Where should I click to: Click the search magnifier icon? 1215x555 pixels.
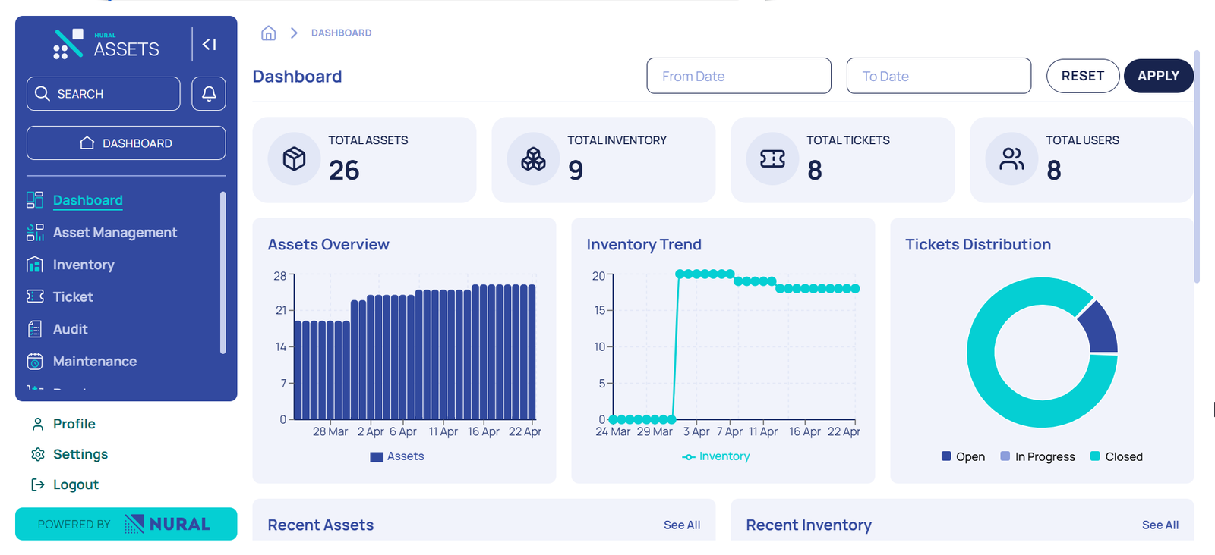(x=43, y=93)
